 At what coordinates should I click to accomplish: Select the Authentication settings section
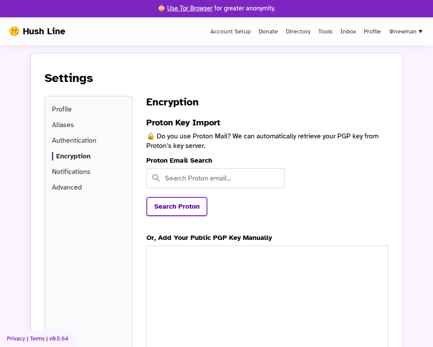(x=74, y=140)
